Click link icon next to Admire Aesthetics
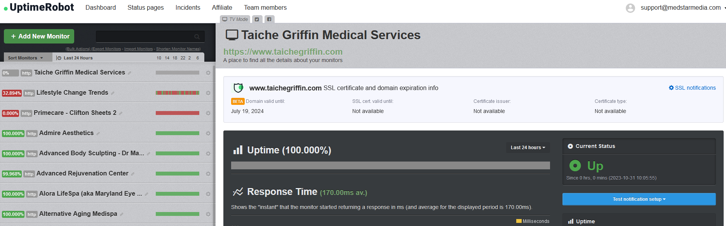This screenshot has width=726, height=226. (x=98, y=134)
